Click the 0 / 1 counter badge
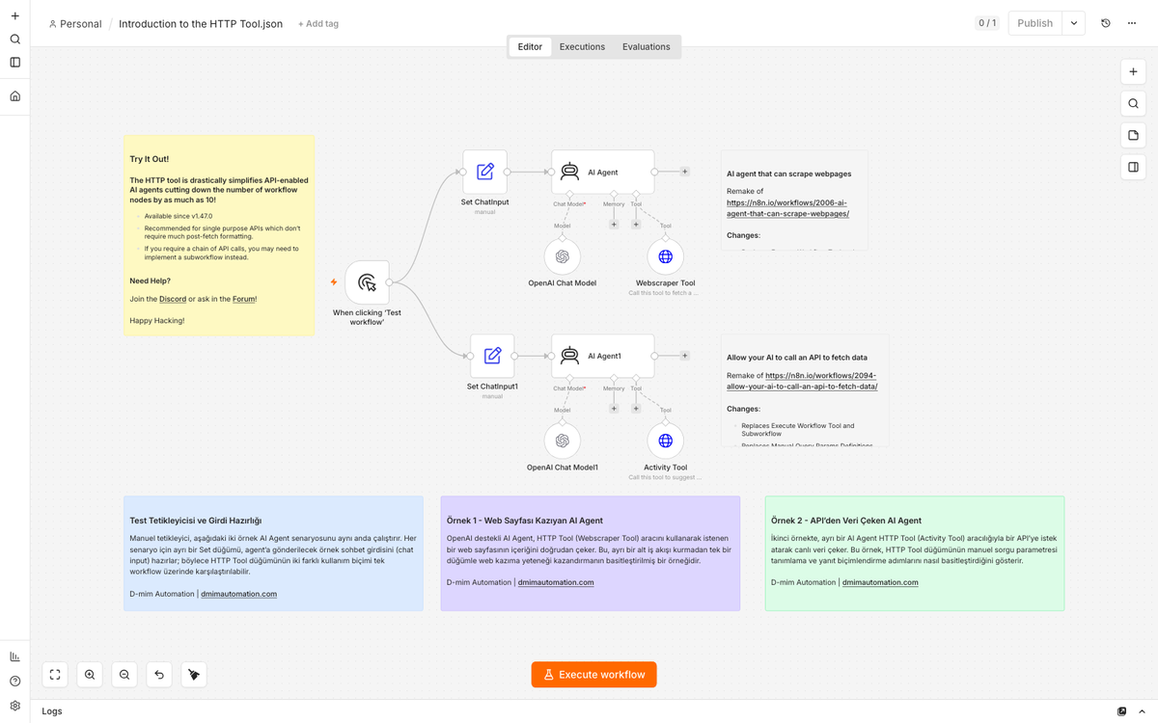The height and width of the screenshot is (723, 1158). (x=987, y=23)
